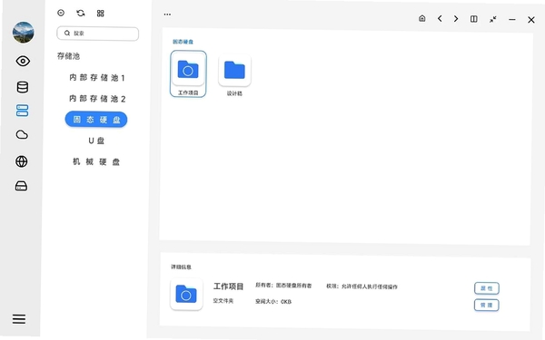Focus the 搜索 search field

(x=98, y=34)
